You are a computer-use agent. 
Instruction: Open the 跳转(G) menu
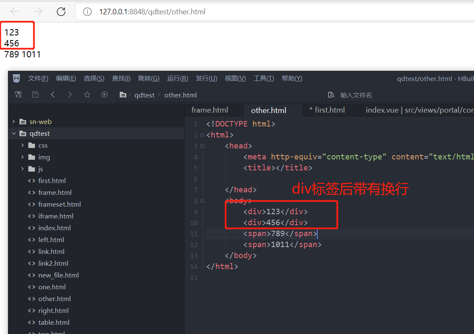pyautogui.click(x=149, y=78)
